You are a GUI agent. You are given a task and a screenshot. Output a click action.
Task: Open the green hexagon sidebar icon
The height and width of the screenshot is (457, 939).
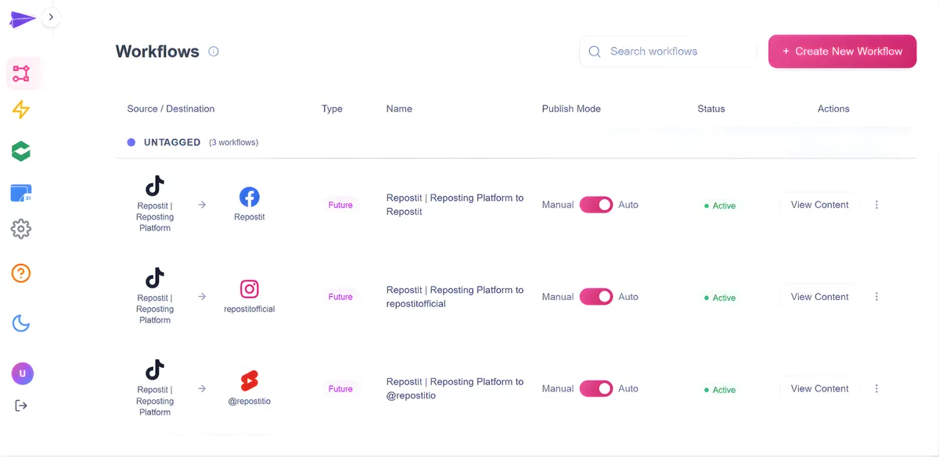coord(21,152)
